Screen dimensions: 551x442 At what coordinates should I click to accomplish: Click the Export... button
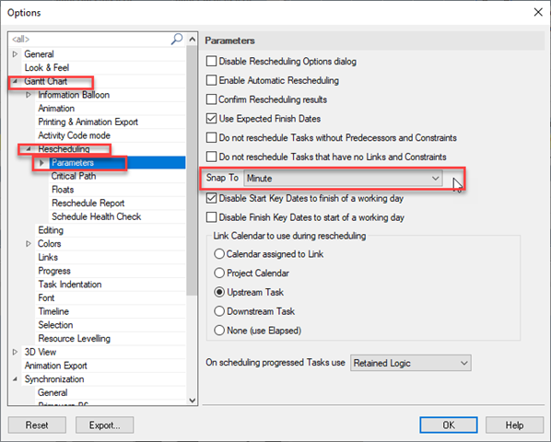point(105,425)
